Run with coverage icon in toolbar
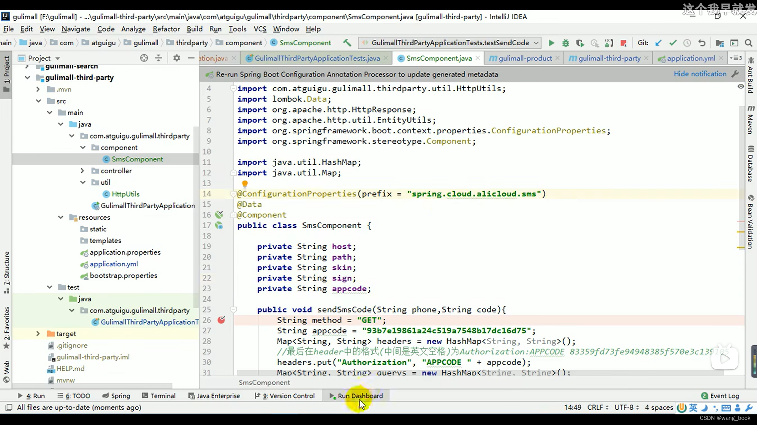This screenshot has width=757, height=425. 580,43
